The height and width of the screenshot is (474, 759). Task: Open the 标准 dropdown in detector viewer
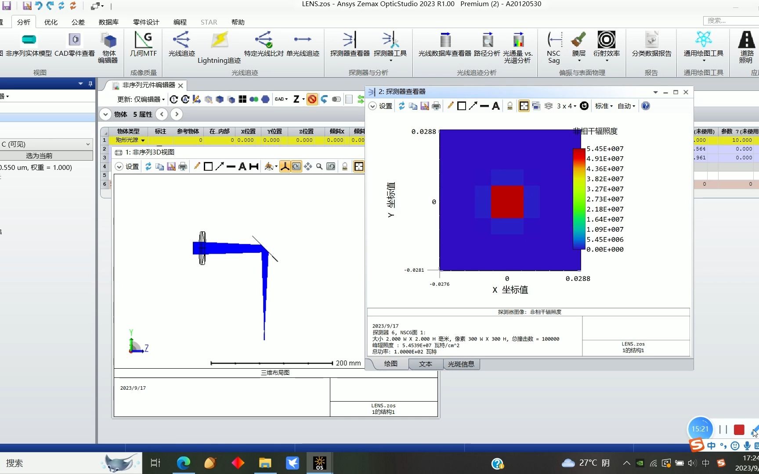point(604,106)
